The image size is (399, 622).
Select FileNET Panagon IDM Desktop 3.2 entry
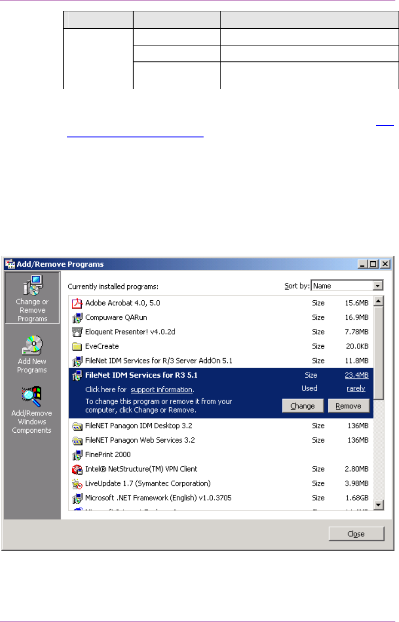221,426
